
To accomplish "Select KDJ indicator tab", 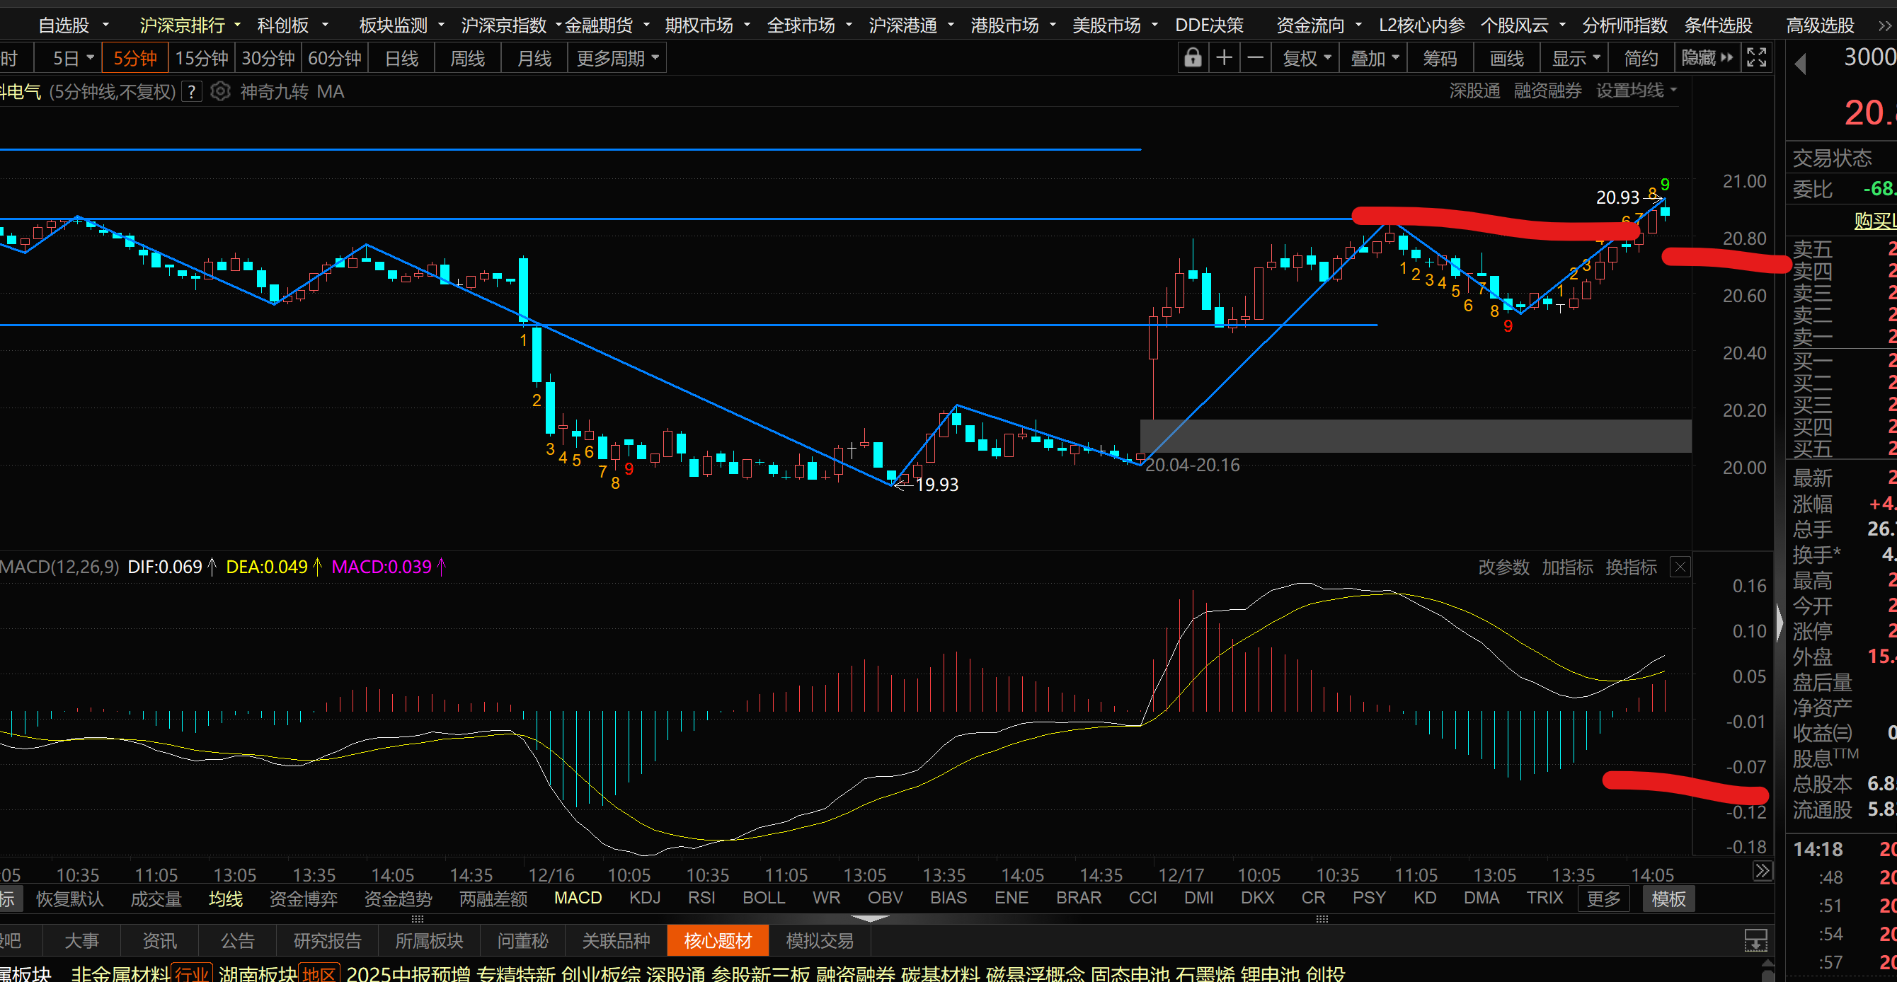I will click(x=644, y=898).
